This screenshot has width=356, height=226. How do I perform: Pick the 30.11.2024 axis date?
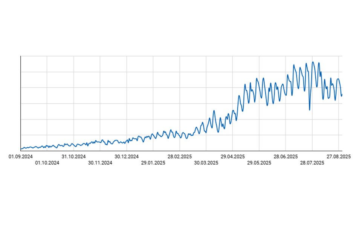tap(100, 163)
